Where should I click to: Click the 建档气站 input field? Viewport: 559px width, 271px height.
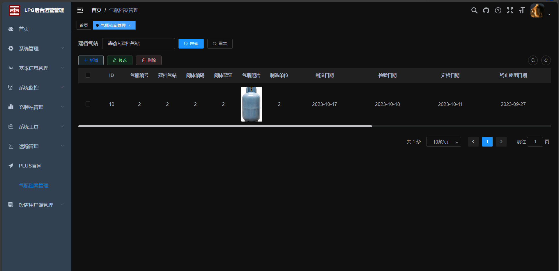click(138, 44)
